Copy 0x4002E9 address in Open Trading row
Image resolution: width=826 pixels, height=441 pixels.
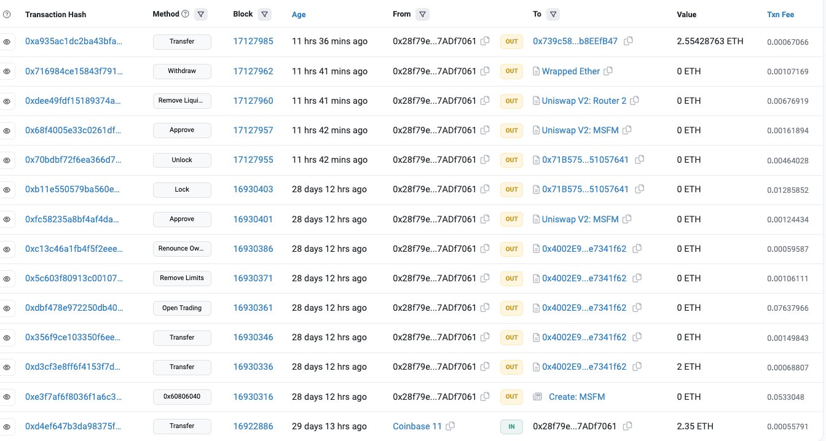(637, 308)
